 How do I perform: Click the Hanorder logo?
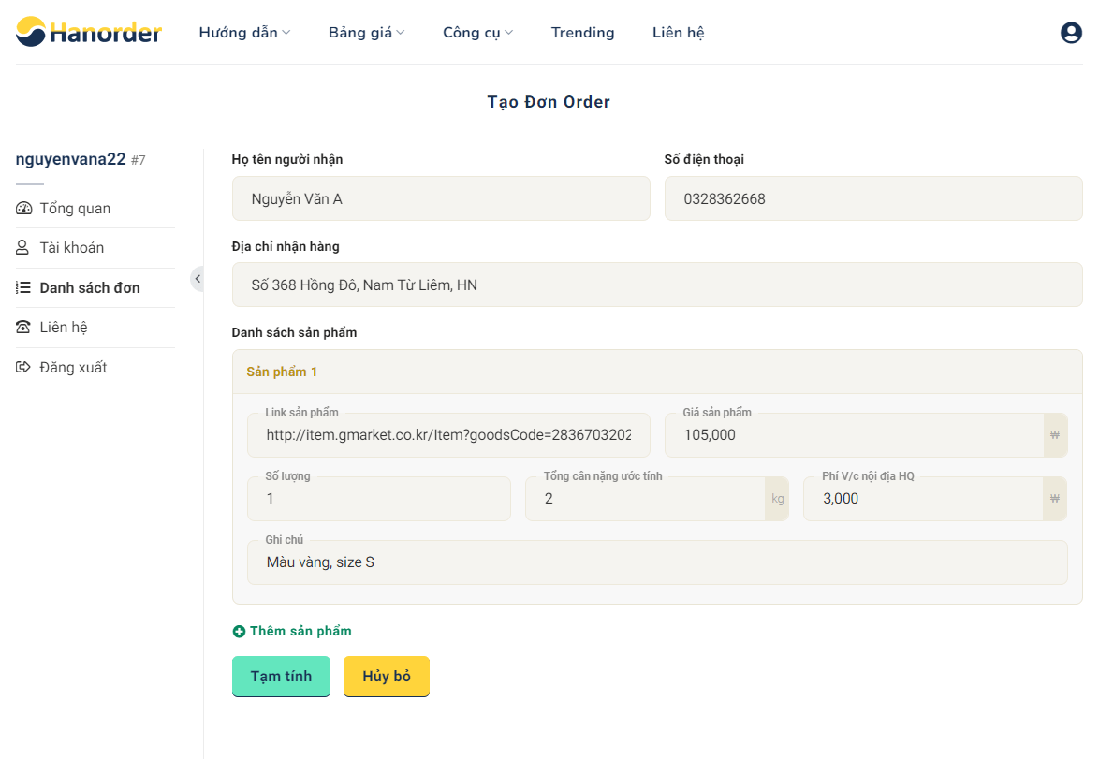point(88,31)
